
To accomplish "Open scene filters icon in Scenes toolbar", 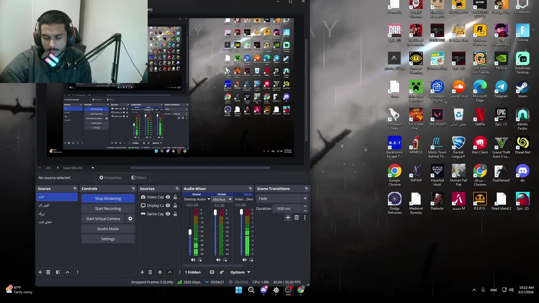I will point(58,272).
